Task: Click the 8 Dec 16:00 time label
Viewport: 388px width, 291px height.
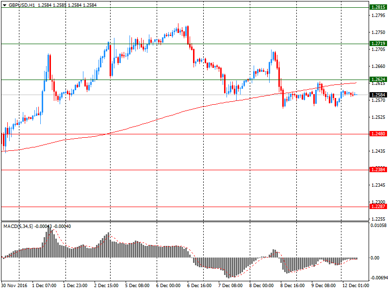Action: pos(292,286)
